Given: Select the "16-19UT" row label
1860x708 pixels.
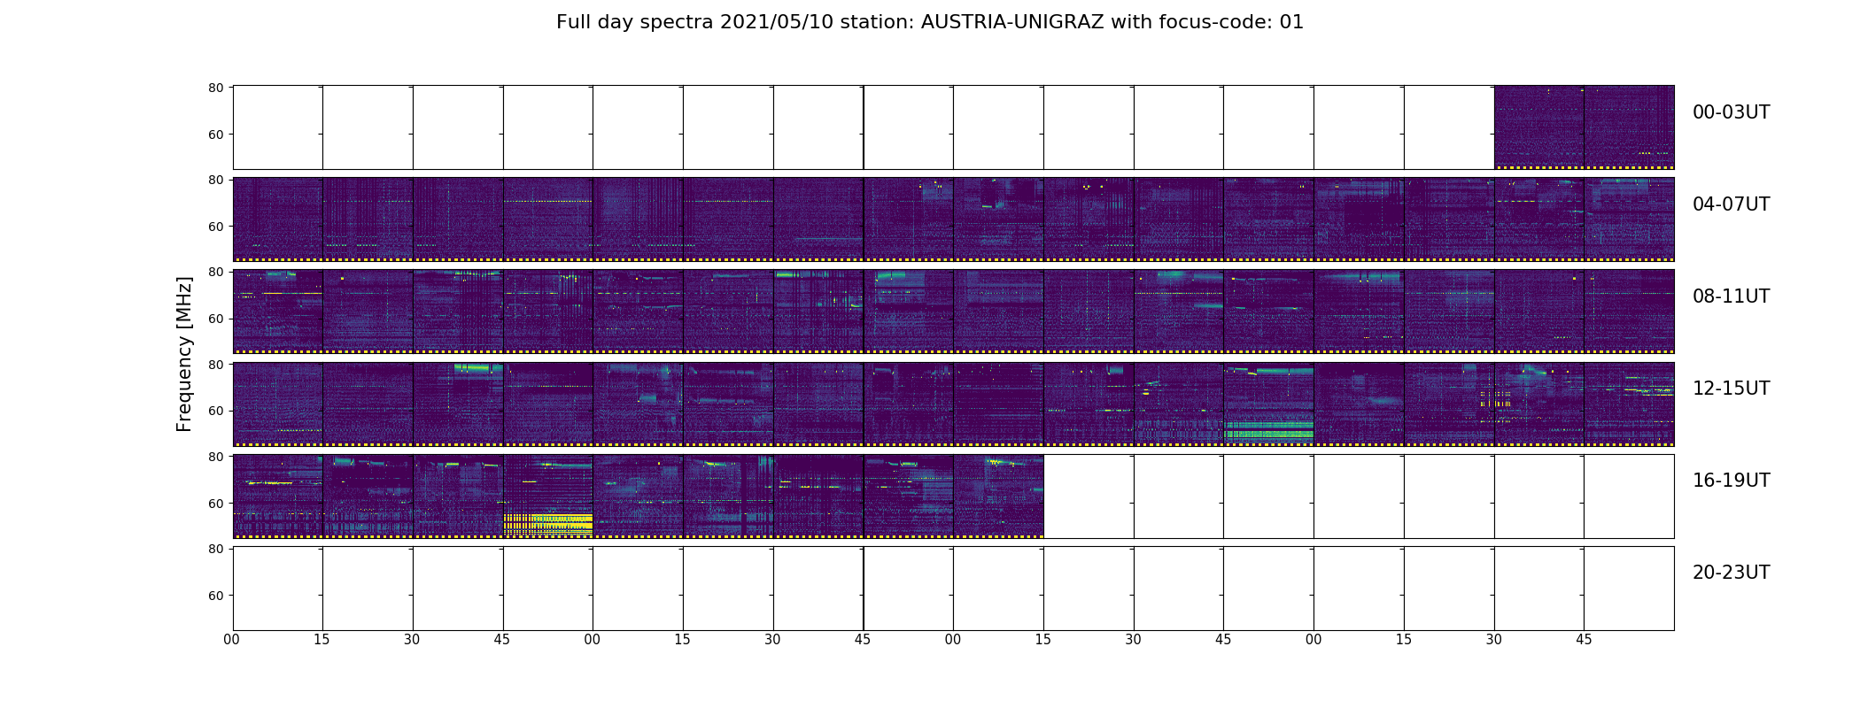Looking at the screenshot, I should pos(1731,481).
